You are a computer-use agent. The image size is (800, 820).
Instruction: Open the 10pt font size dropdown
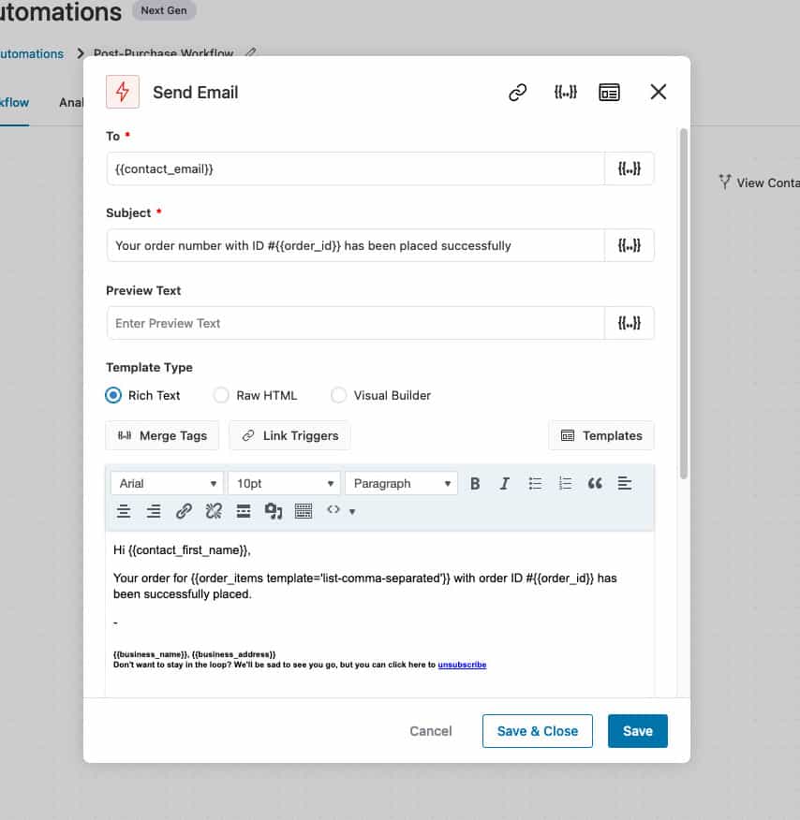pos(284,483)
